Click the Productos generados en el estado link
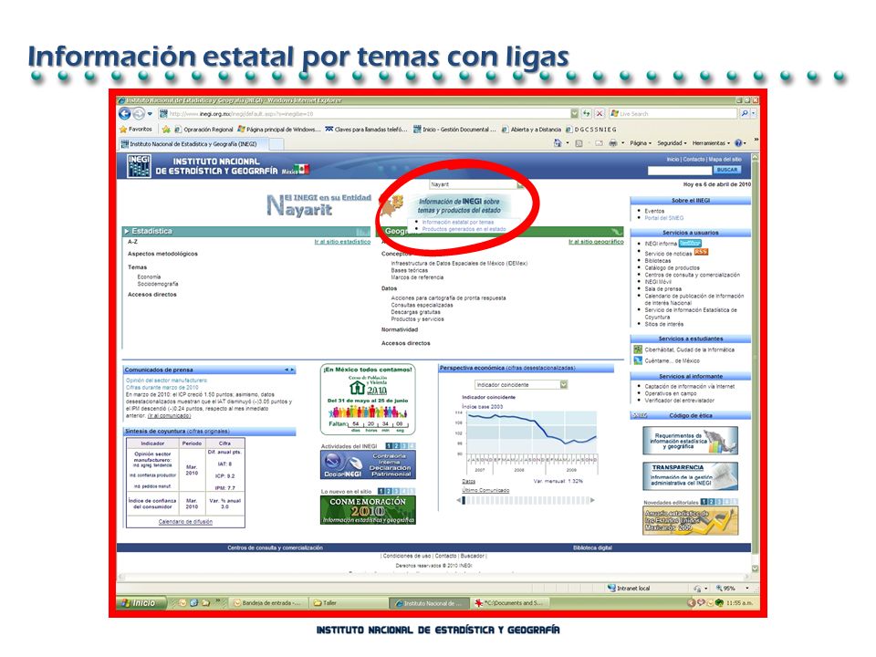 (464, 229)
